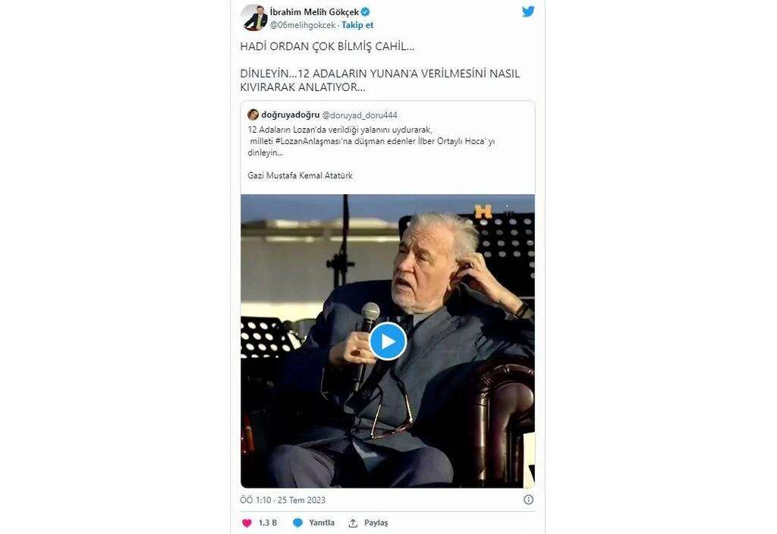
Task: Click the blue verified badge
Action: coord(366,12)
